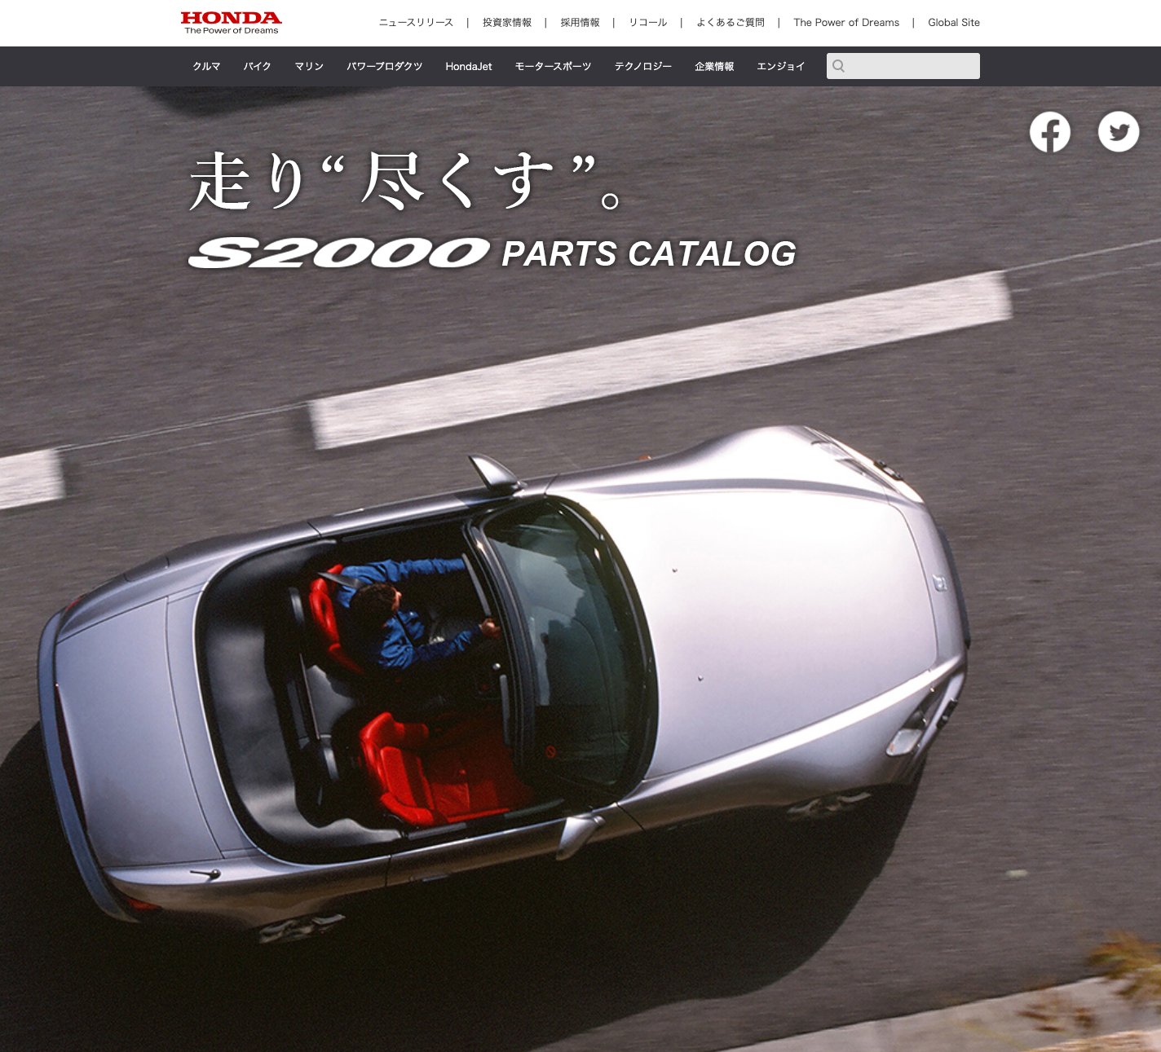Open the バイク navigation menu
Viewport: 1161px width, 1052px height.
(x=258, y=66)
